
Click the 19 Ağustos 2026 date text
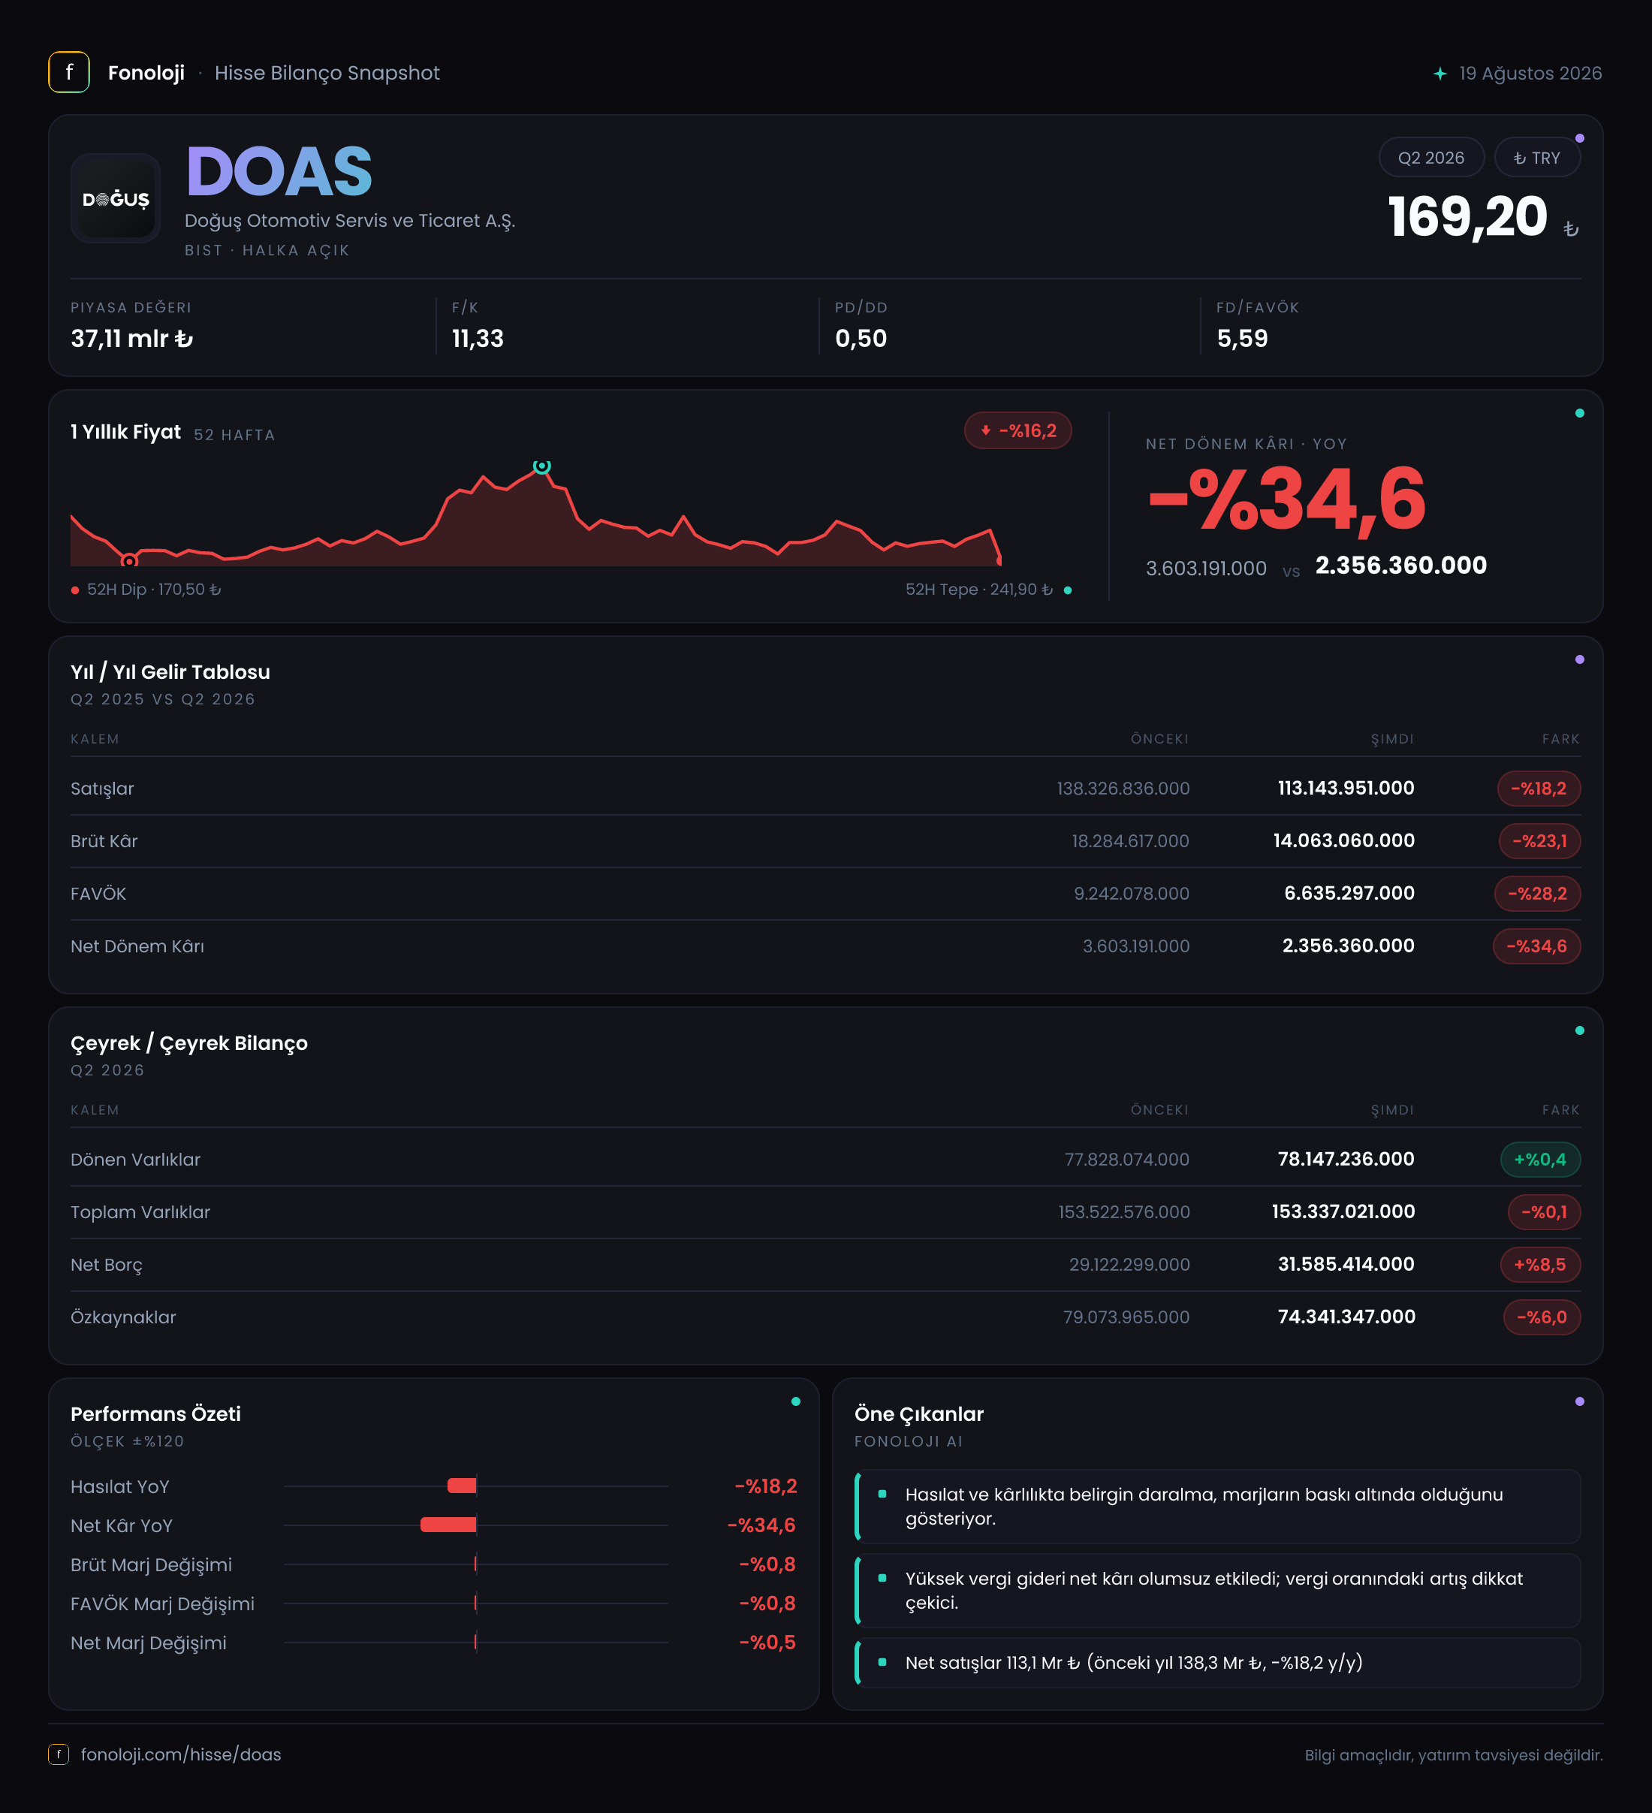[x=1530, y=74]
